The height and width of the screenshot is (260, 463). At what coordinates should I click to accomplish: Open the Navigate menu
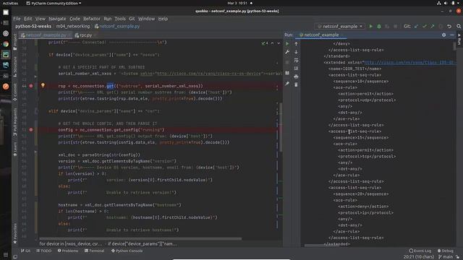tap(57, 19)
